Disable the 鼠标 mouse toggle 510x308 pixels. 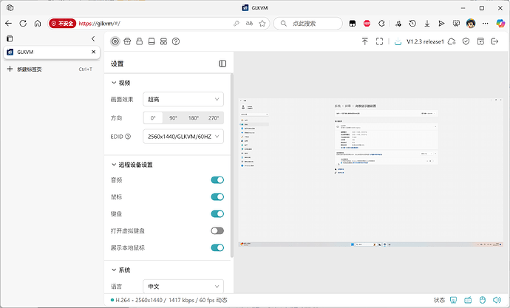tap(217, 196)
